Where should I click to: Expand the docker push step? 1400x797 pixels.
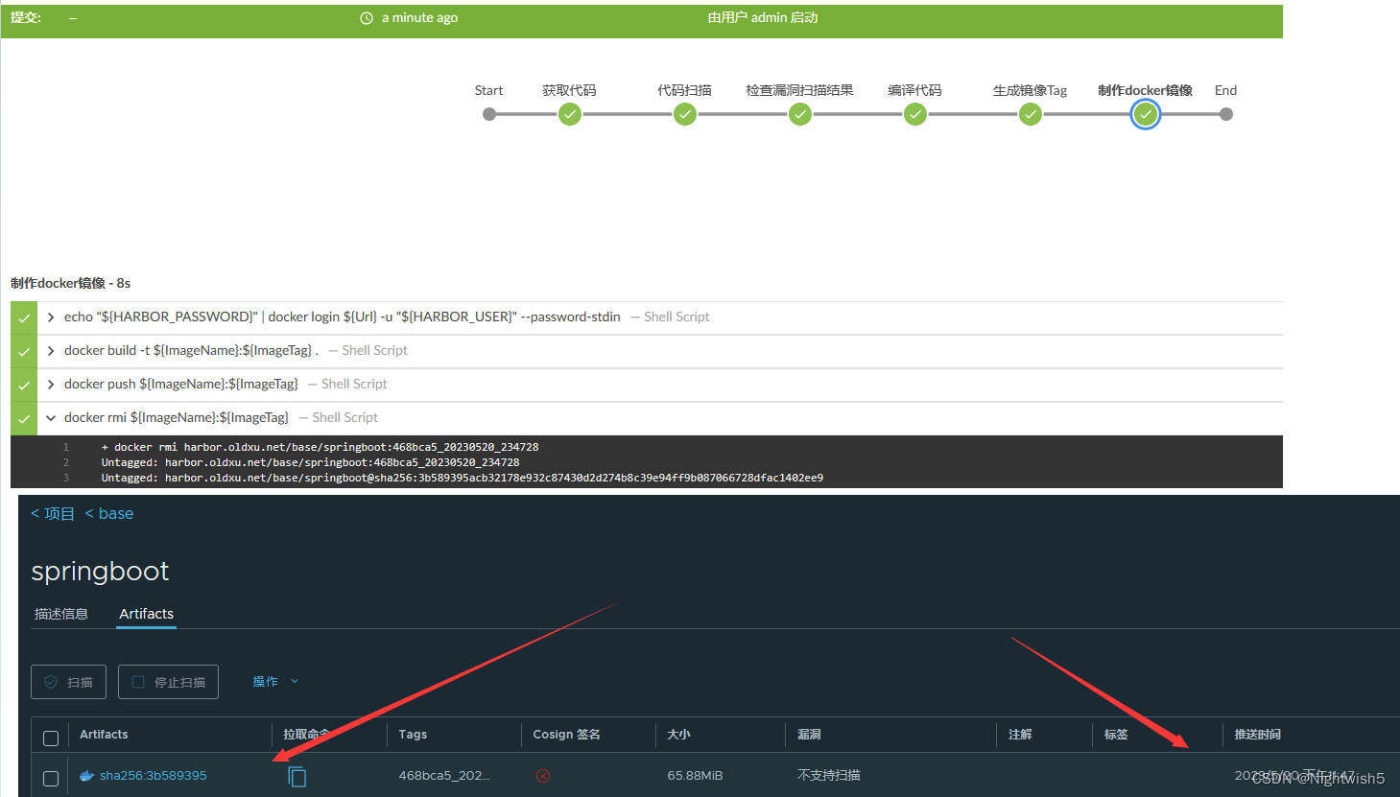[x=51, y=385]
